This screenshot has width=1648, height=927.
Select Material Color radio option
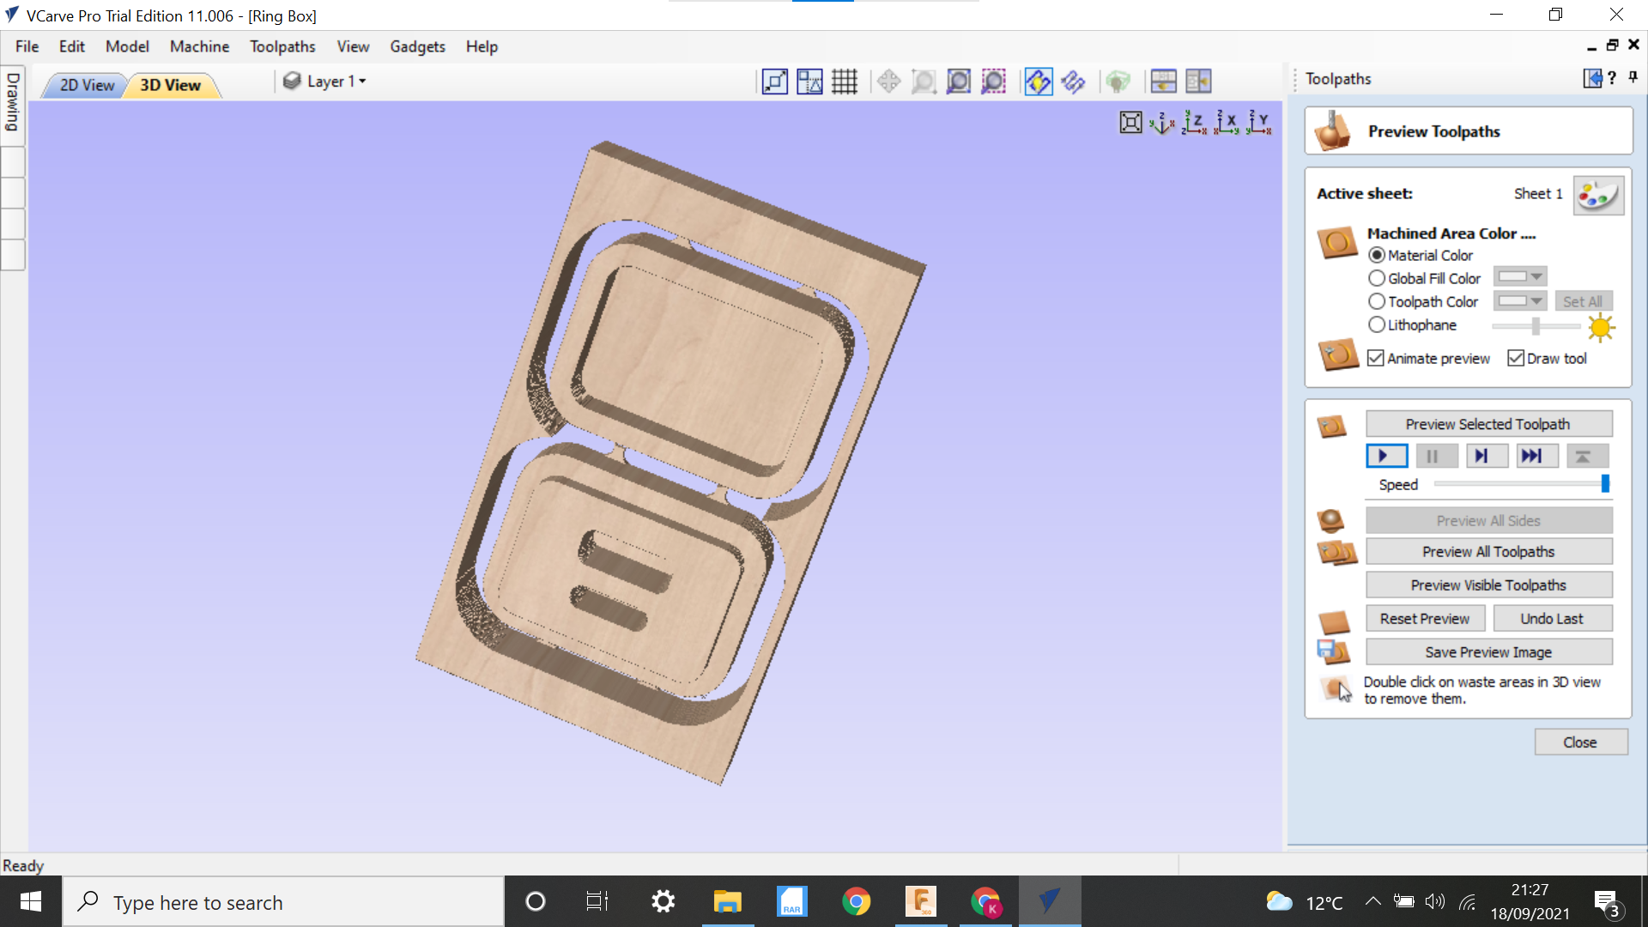(1377, 255)
